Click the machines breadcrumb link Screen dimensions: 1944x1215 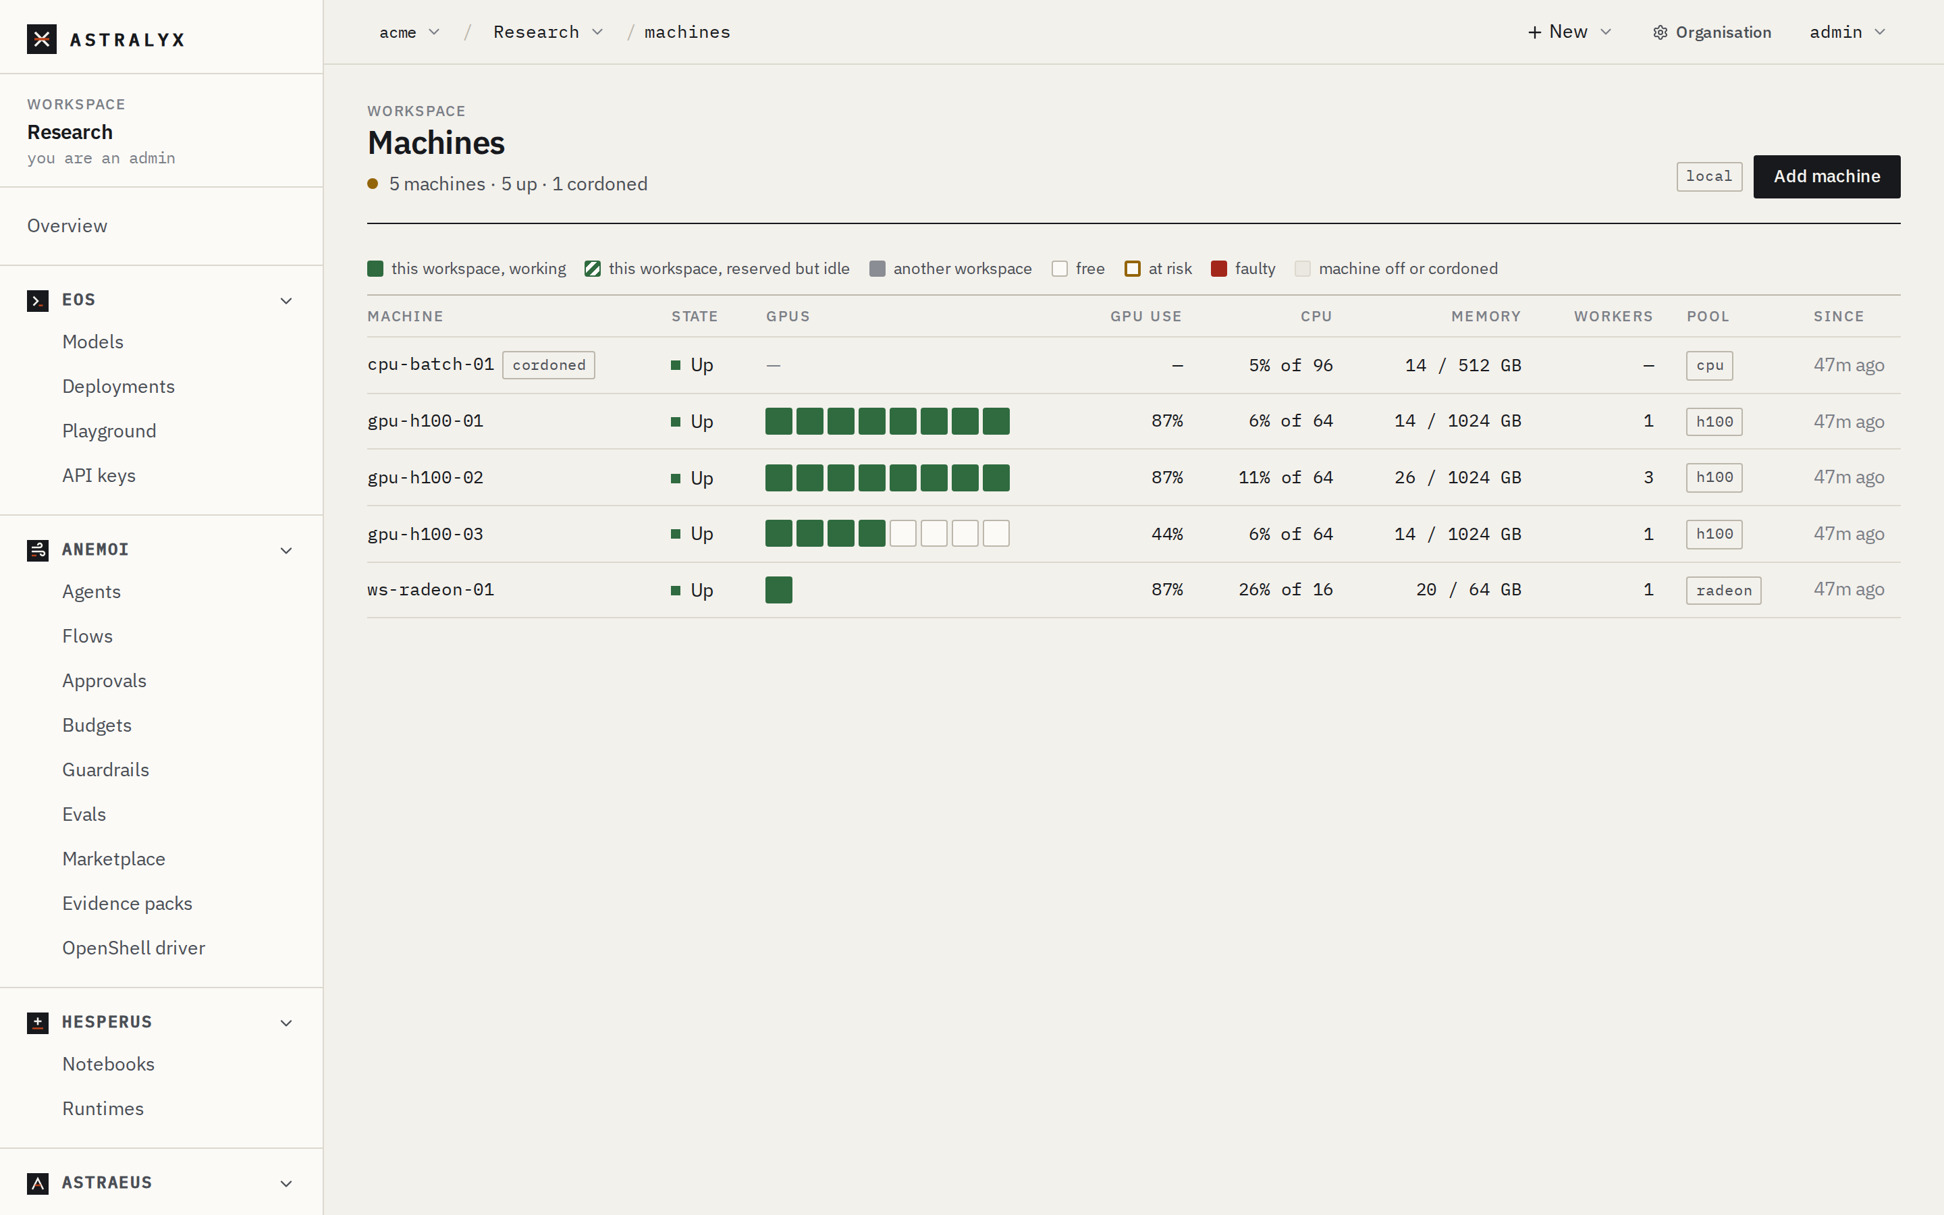(688, 32)
